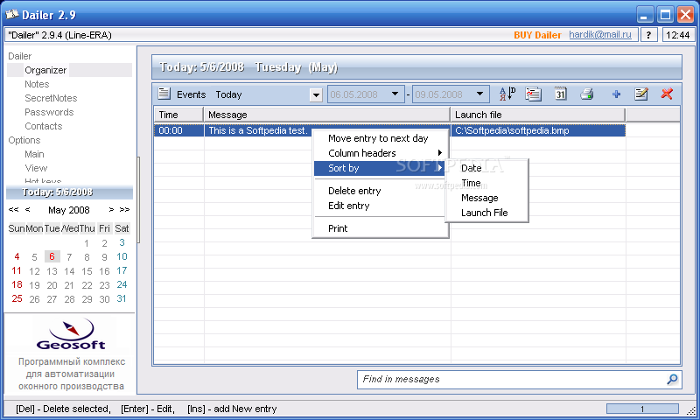Choose Print from context menu
The height and width of the screenshot is (420, 700).
click(381, 228)
